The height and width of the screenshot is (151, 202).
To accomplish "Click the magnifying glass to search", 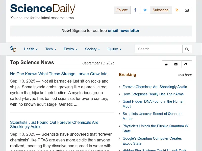I will (187, 49).
